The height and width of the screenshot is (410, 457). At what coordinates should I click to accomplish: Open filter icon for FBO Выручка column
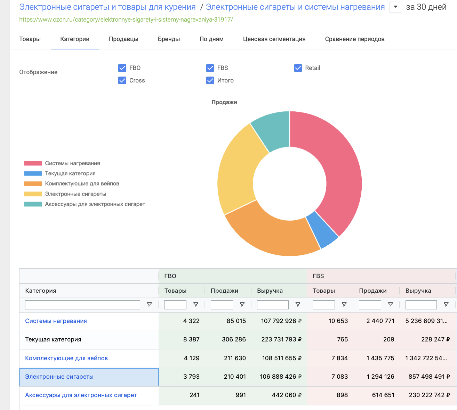[x=298, y=305]
